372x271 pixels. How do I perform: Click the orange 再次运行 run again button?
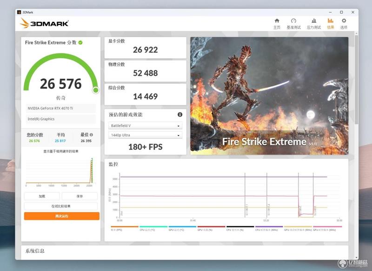click(62, 216)
